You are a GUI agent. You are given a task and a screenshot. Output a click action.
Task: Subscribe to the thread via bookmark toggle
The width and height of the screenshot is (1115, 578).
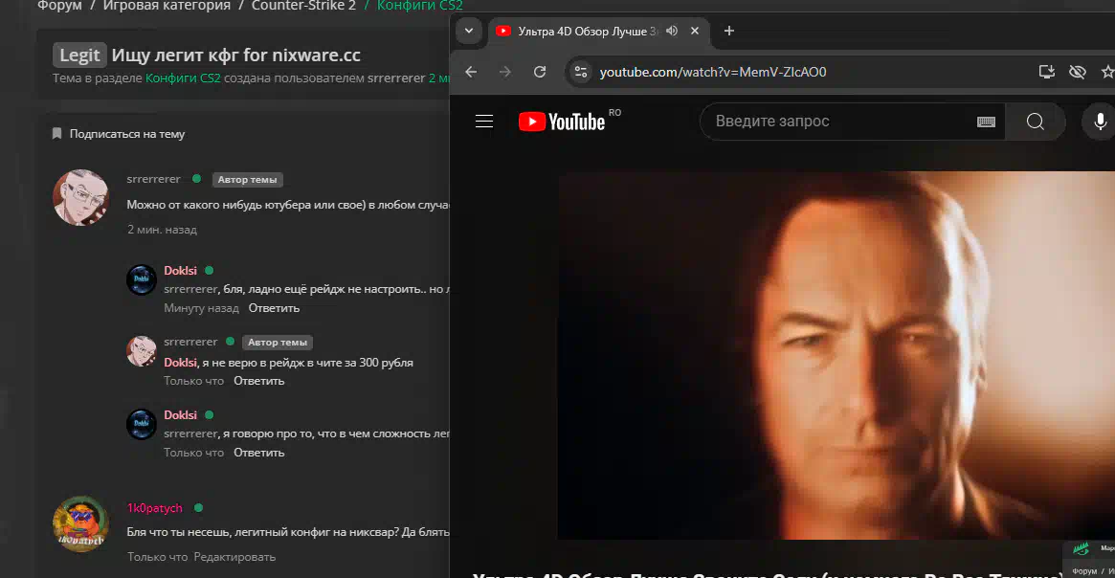click(119, 134)
